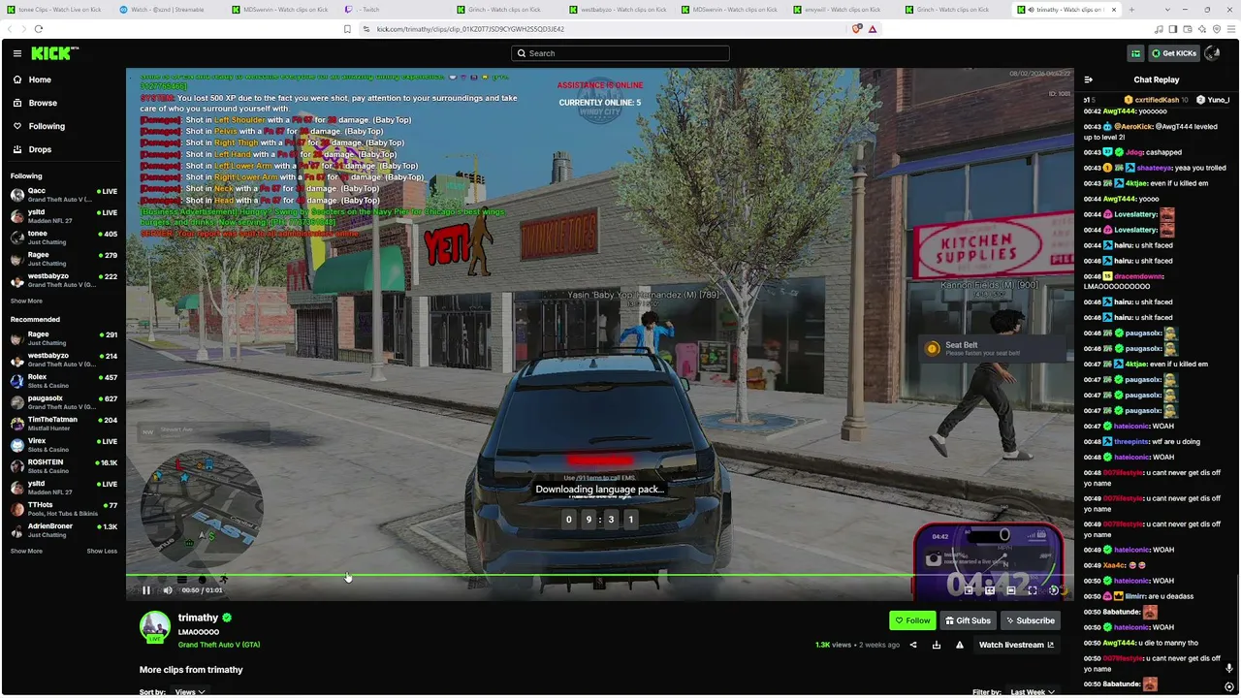The height and width of the screenshot is (698, 1241).
Task: Open Brave Rewards triangle icon
Action: pos(873,29)
